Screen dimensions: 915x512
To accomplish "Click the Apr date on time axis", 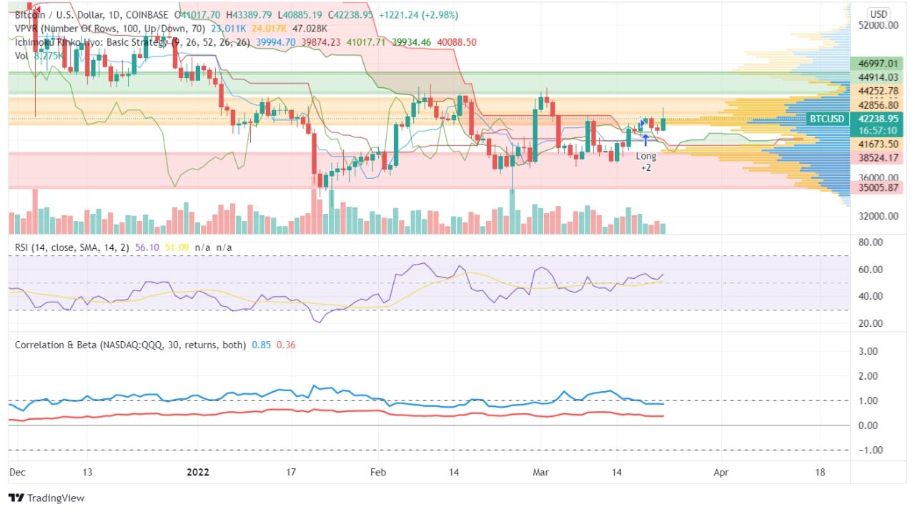I will coord(721,472).
